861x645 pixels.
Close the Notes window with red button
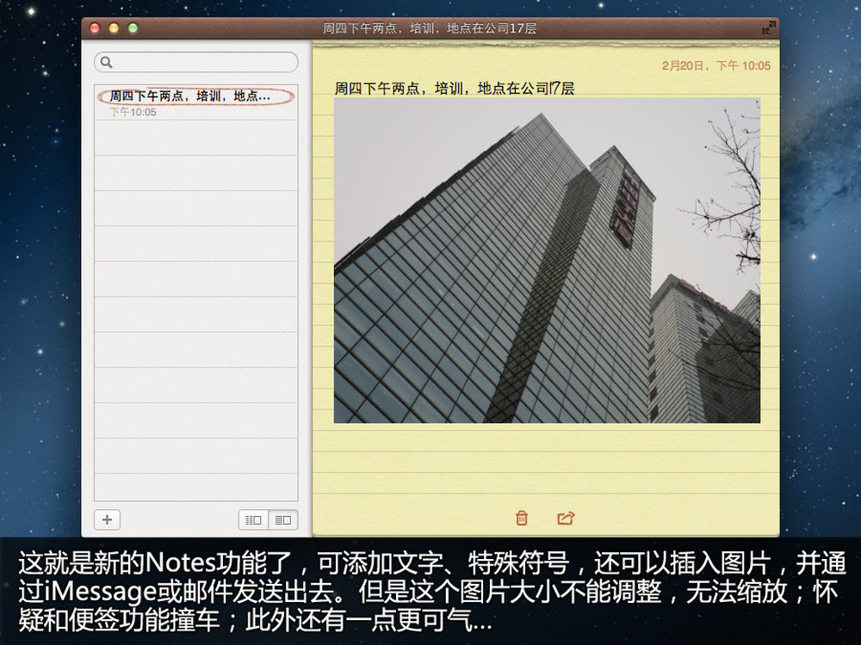tap(95, 28)
